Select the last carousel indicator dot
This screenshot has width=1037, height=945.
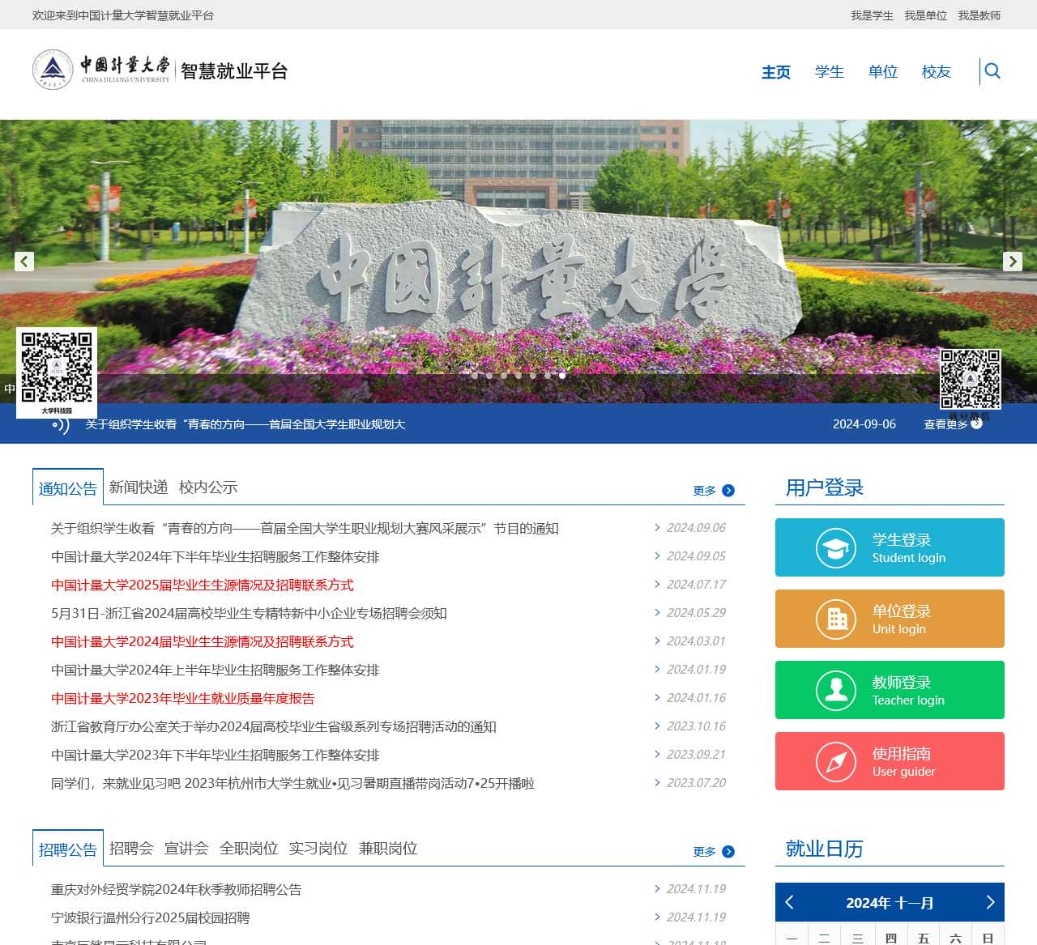(562, 376)
